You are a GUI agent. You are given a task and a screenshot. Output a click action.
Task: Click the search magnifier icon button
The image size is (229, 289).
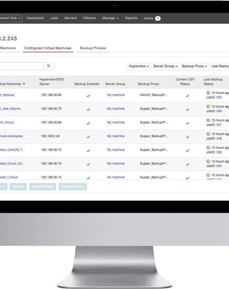pyautogui.click(x=49, y=66)
